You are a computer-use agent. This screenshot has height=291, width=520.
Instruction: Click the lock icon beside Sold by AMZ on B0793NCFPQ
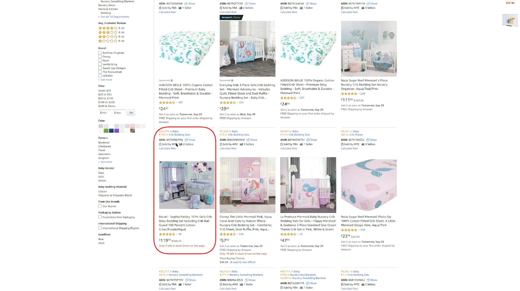(x=160, y=144)
